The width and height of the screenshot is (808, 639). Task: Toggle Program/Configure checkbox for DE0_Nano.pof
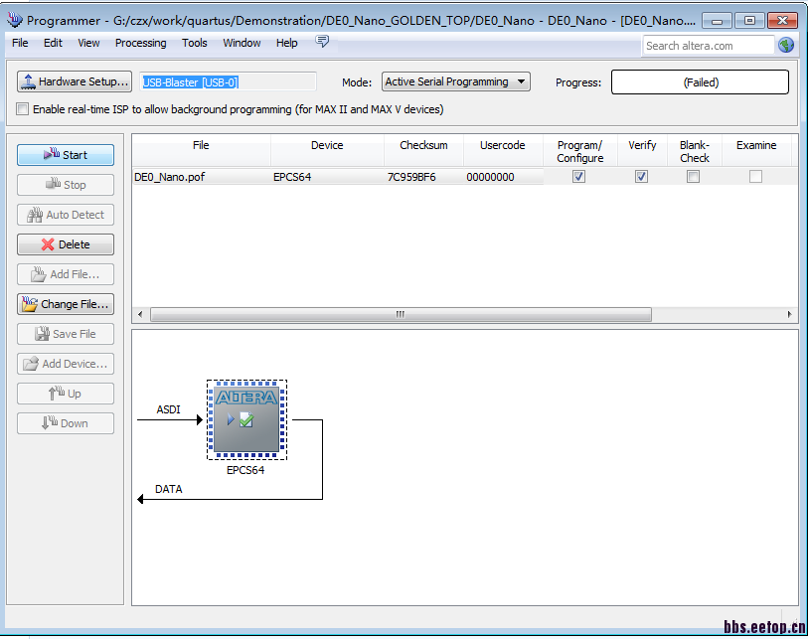[578, 177]
